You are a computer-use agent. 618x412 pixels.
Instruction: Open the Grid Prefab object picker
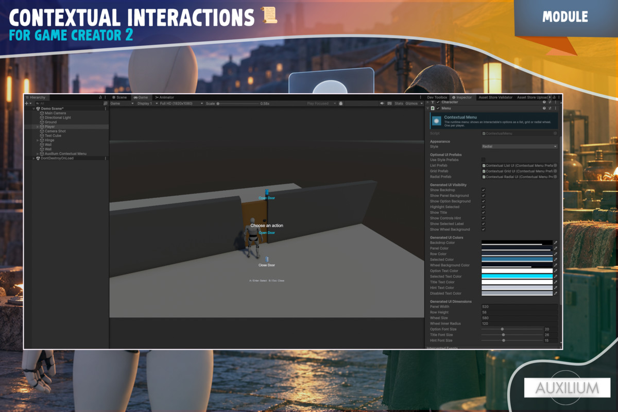555,171
